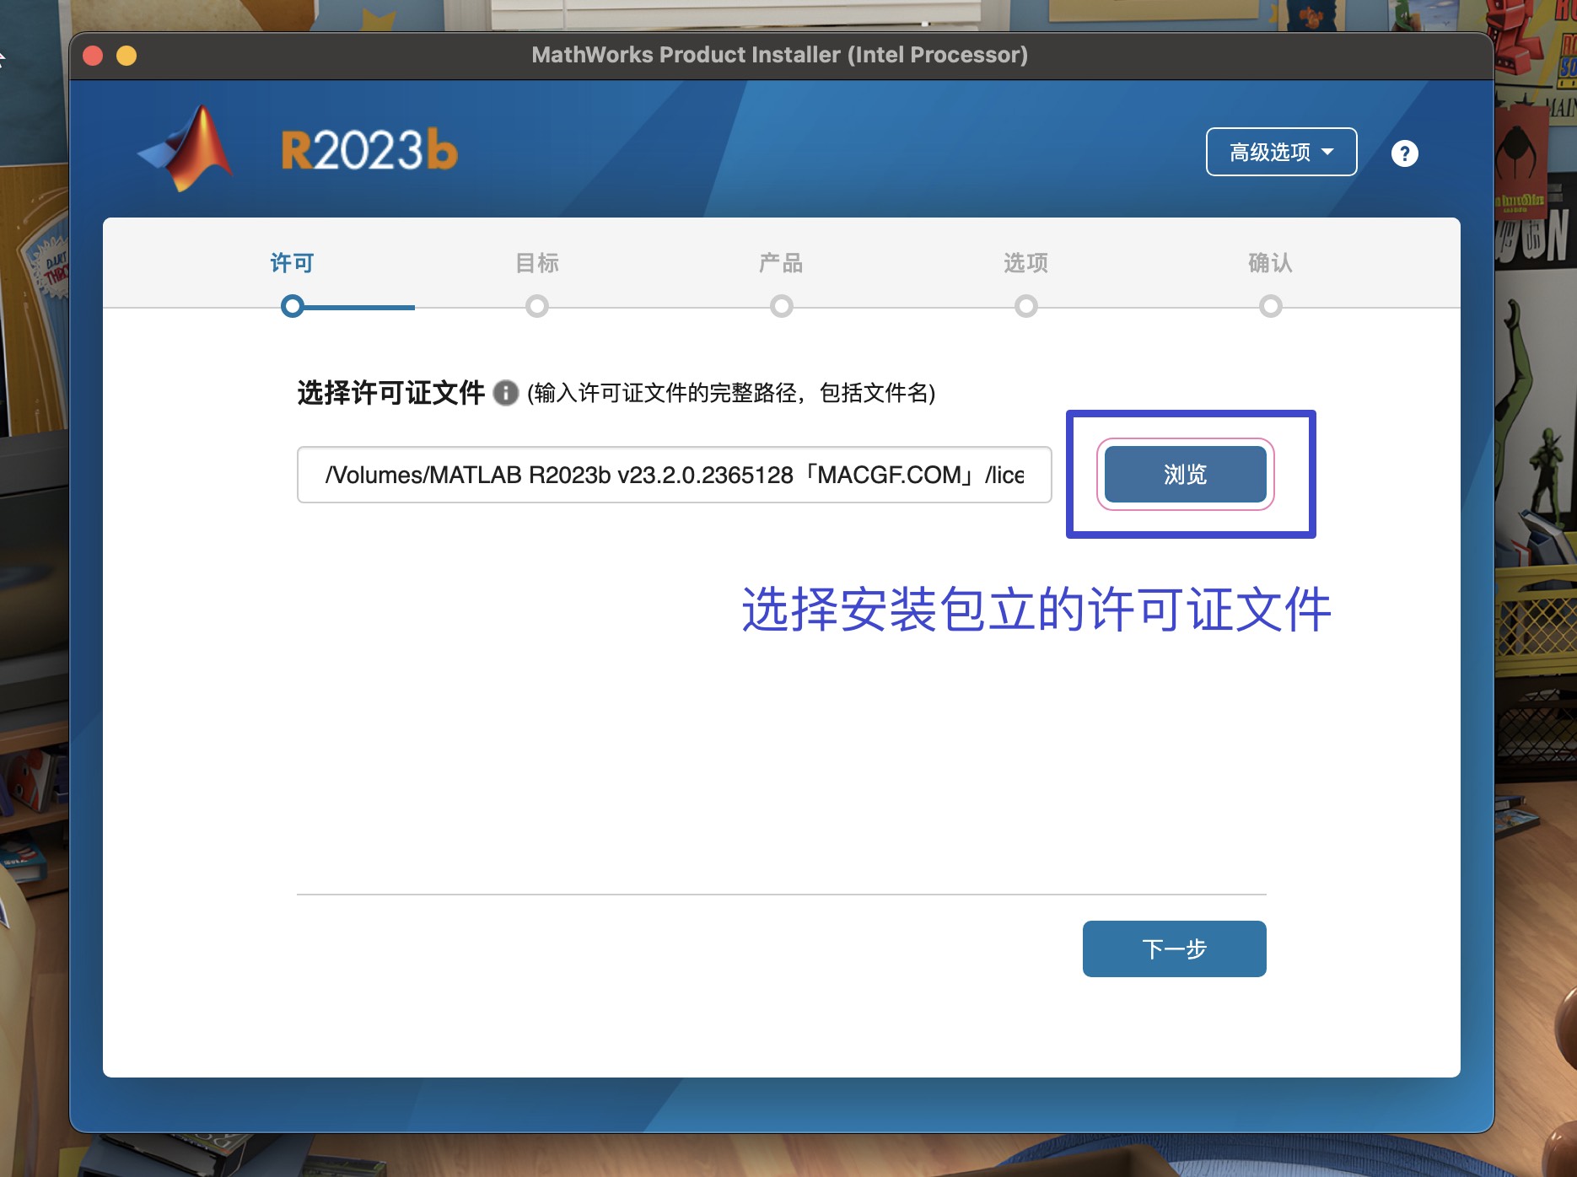Click the license file path input field
Screen dimensions: 1577x1177
[673, 475]
